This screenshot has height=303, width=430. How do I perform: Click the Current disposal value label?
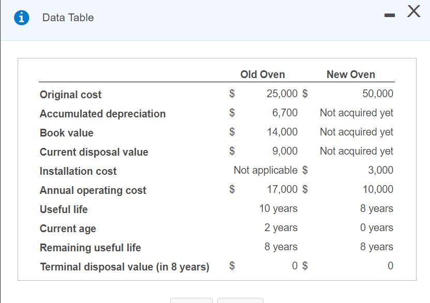pyautogui.click(x=94, y=152)
